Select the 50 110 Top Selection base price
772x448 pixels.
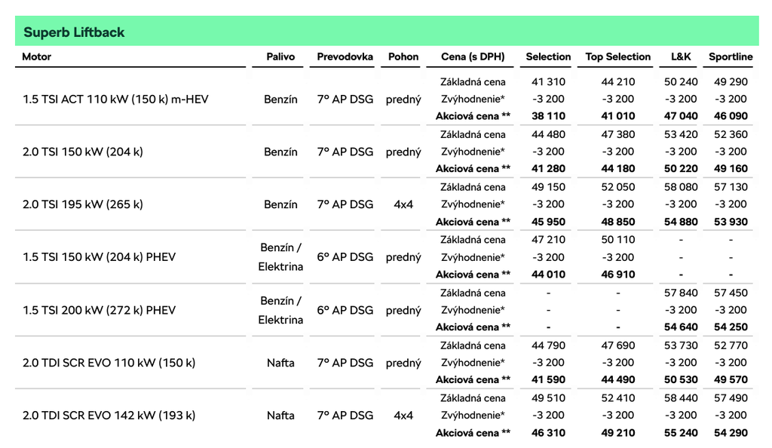tap(617, 240)
